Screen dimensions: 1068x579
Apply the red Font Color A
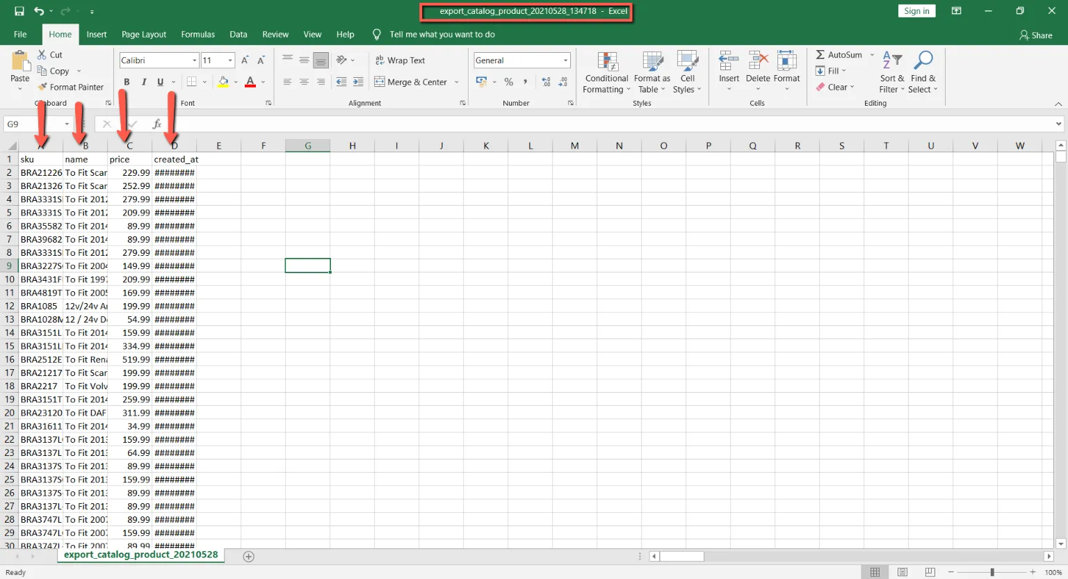point(250,81)
